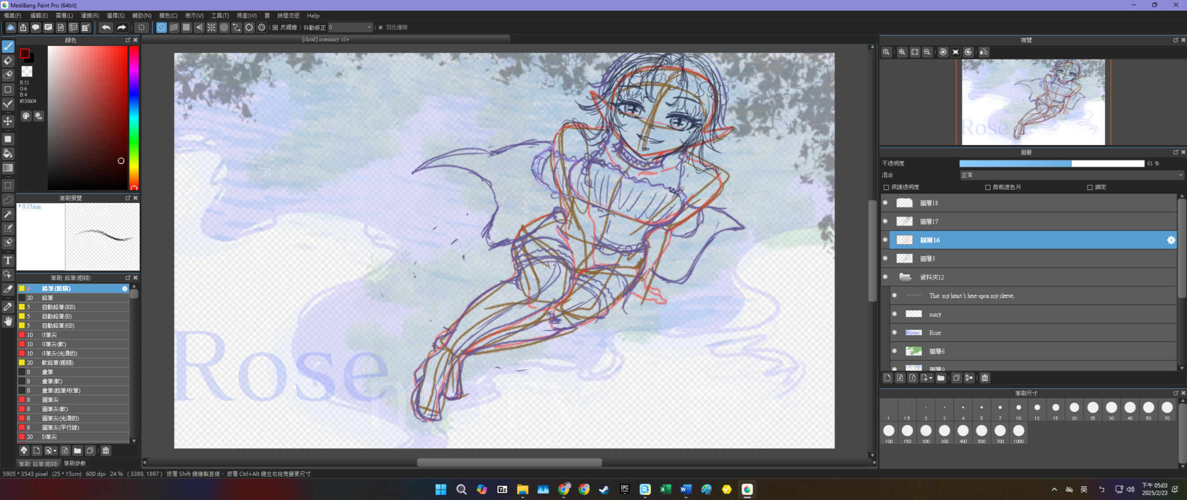This screenshot has width=1187, height=500.
Task: Open the add-brush dropdown in brush panel
Action: click(x=55, y=450)
